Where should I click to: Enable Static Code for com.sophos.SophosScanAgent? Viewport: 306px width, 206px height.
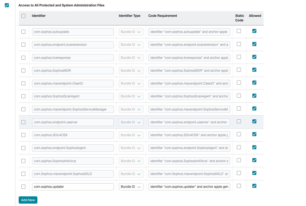click(239, 96)
